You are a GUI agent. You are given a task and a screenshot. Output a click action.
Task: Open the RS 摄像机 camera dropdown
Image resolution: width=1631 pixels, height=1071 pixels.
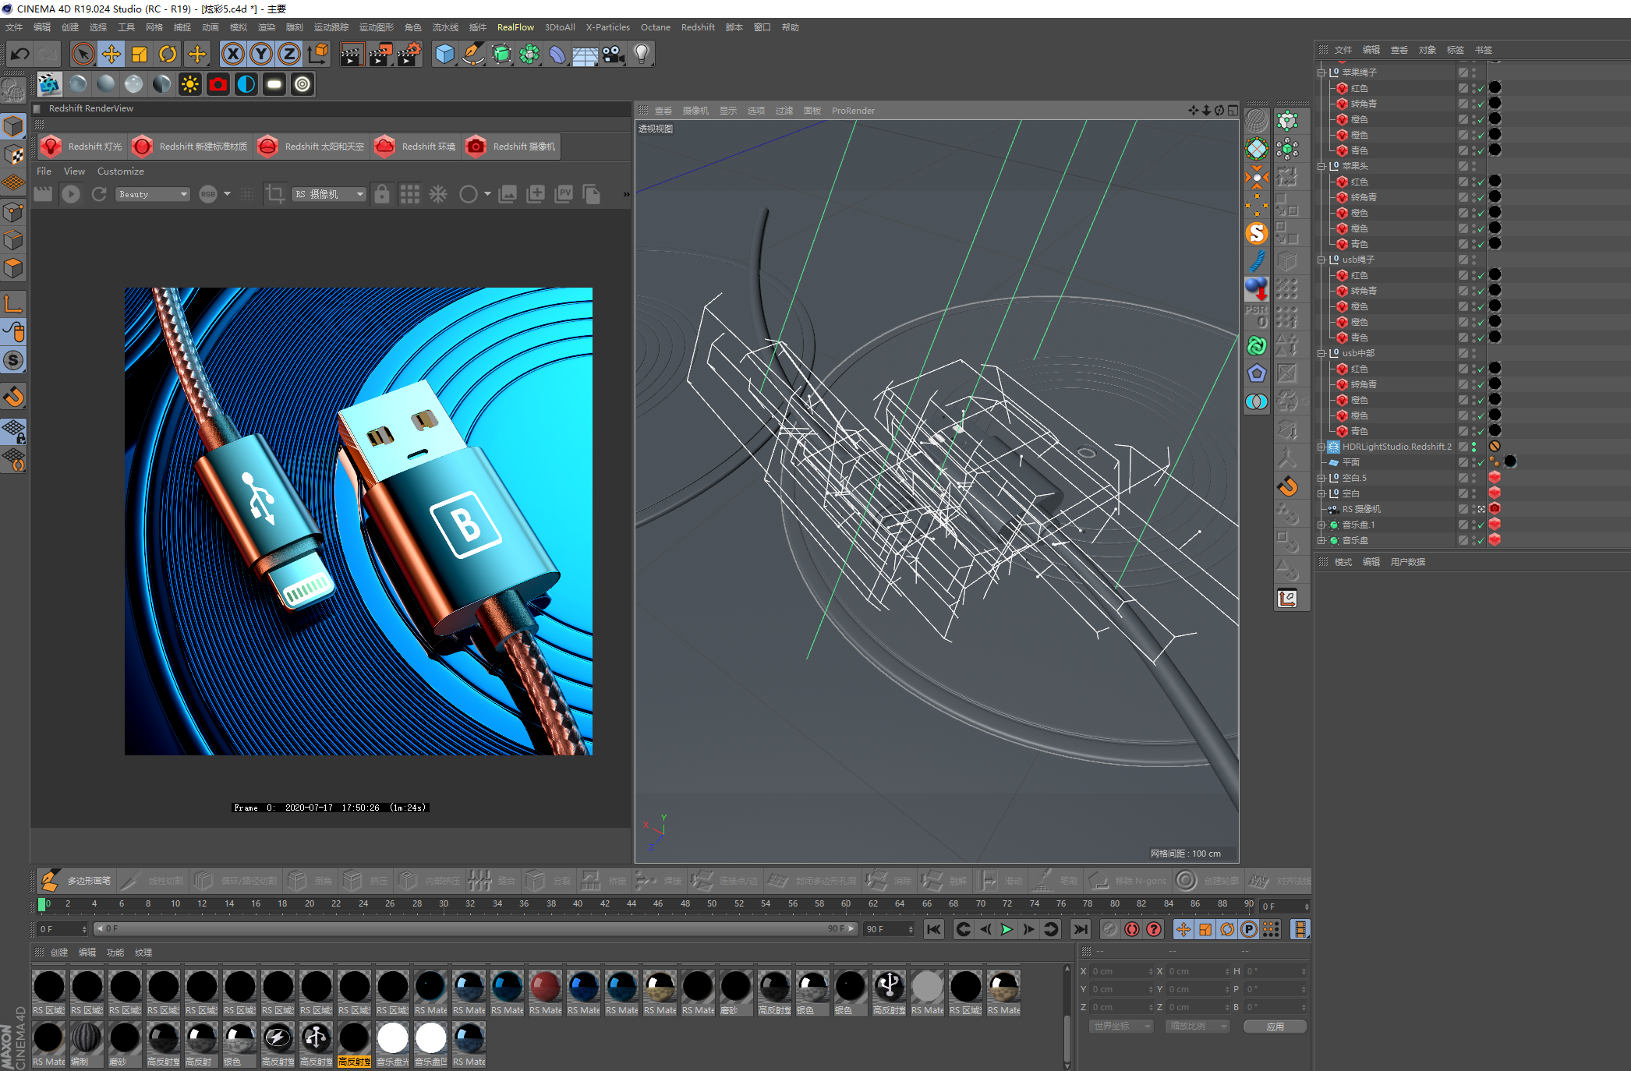coord(330,194)
